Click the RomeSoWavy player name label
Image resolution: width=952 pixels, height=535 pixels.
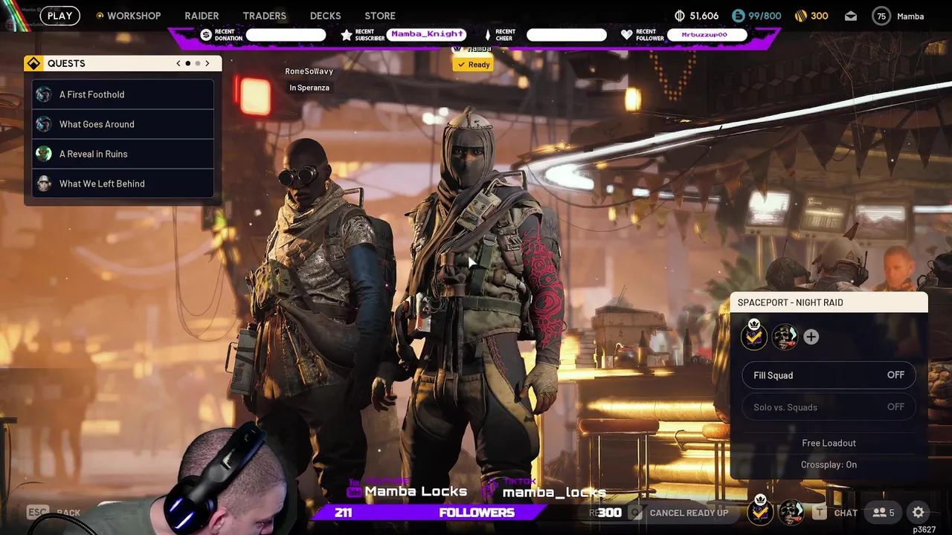coord(309,71)
